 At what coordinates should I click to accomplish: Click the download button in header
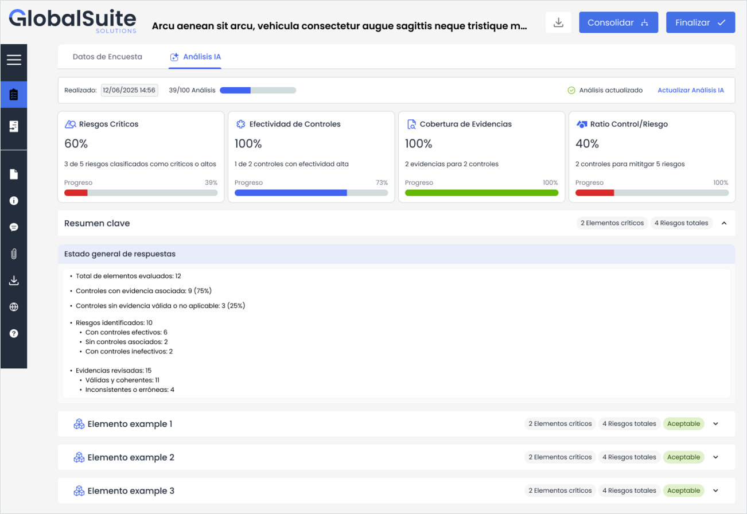[x=558, y=22]
